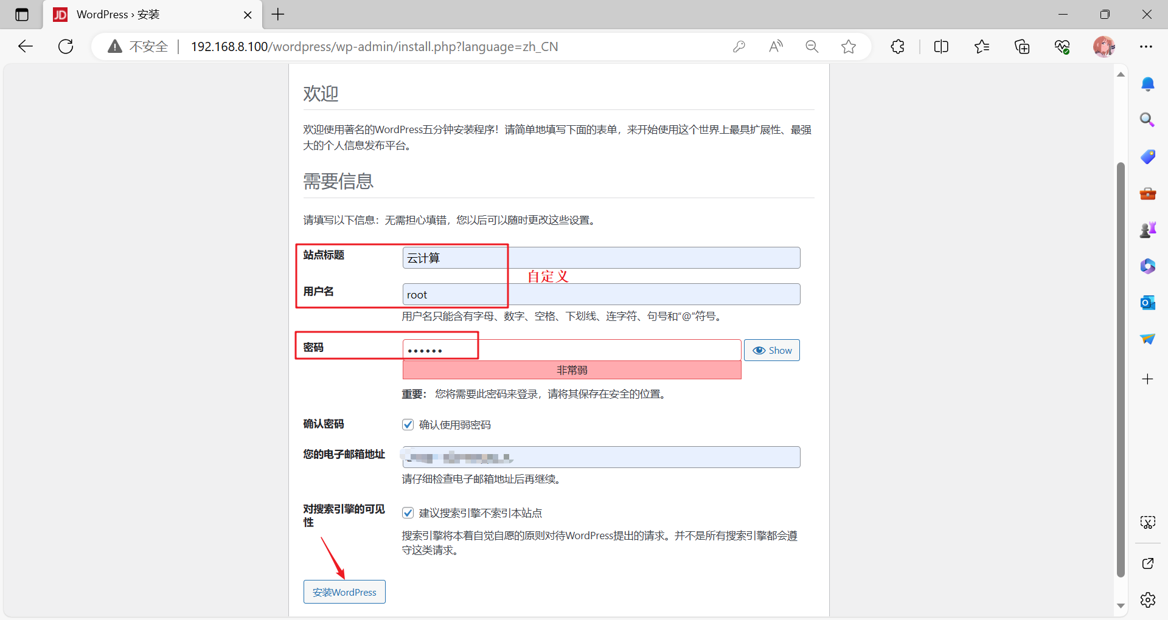
Task: Open saved passwords key icon
Action: (739, 46)
